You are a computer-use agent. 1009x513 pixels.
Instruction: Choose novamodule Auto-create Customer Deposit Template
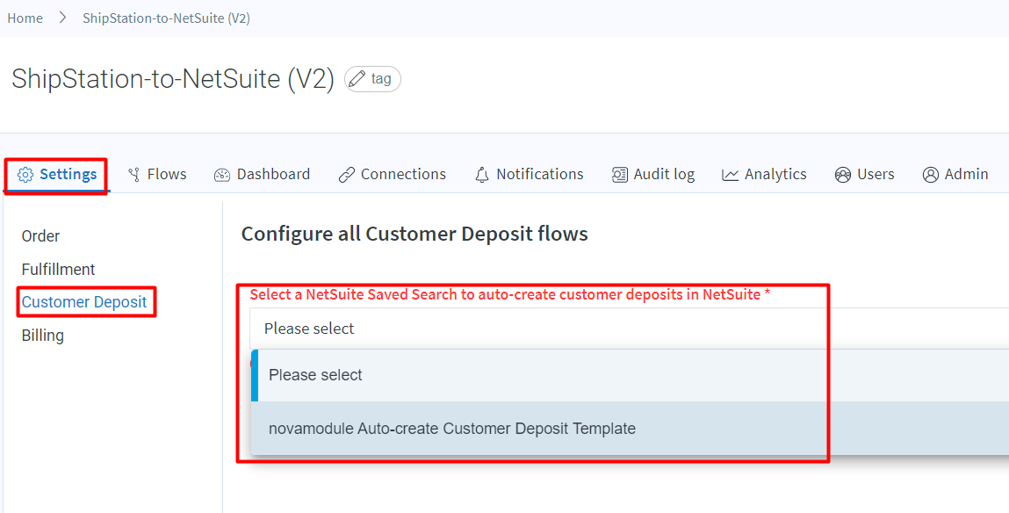point(630,428)
